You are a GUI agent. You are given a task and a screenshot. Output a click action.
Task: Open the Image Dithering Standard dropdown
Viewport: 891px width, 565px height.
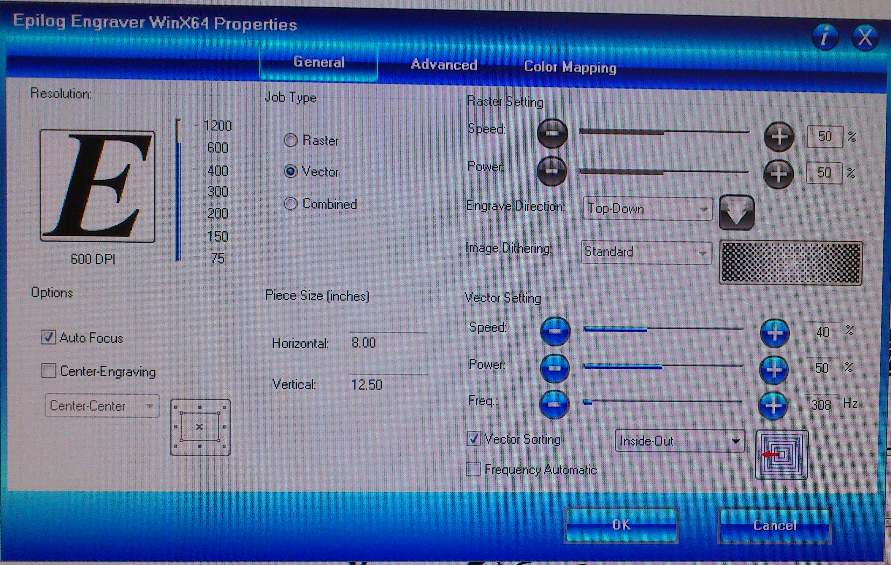[646, 252]
